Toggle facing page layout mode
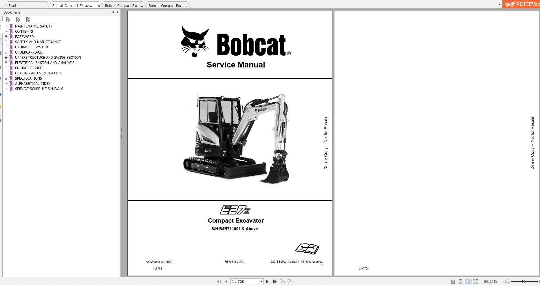540x286 pixels. point(468,281)
